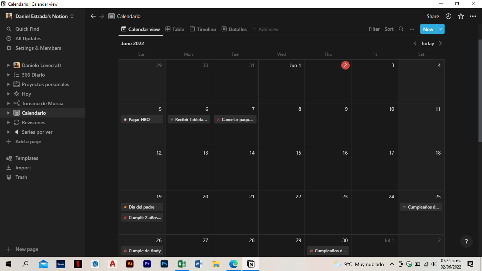Click the Today button
482x271 pixels.
pos(427,43)
